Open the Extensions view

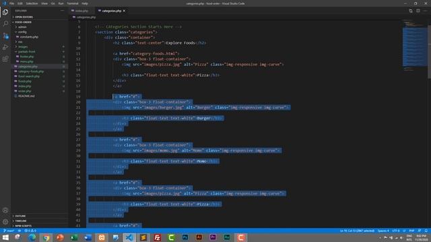point(5,59)
